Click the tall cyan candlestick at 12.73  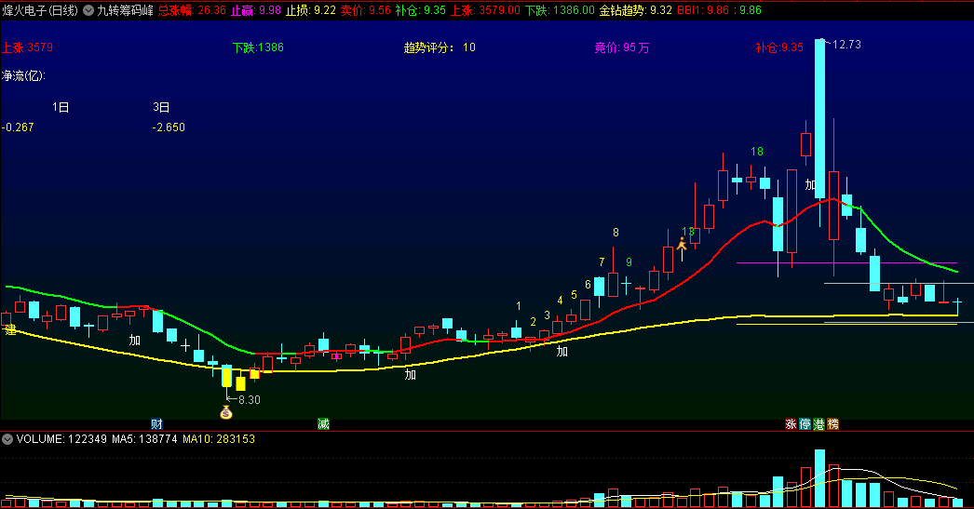pyautogui.click(x=820, y=118)
